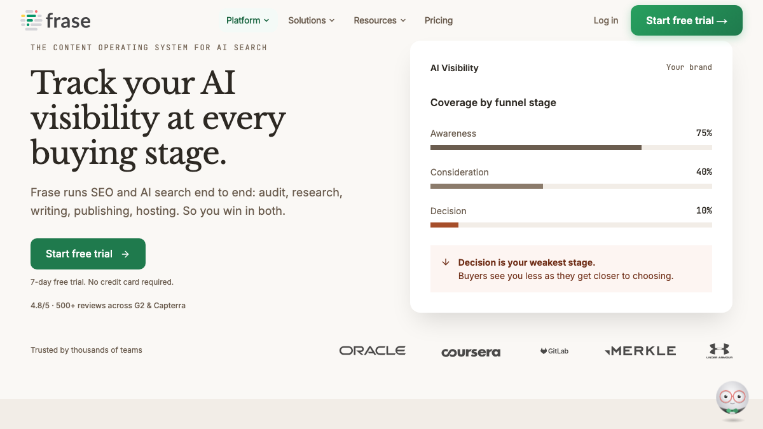
Task: Click 'The content operating system for AI search' tagline
Action: (x=149, y=48)
